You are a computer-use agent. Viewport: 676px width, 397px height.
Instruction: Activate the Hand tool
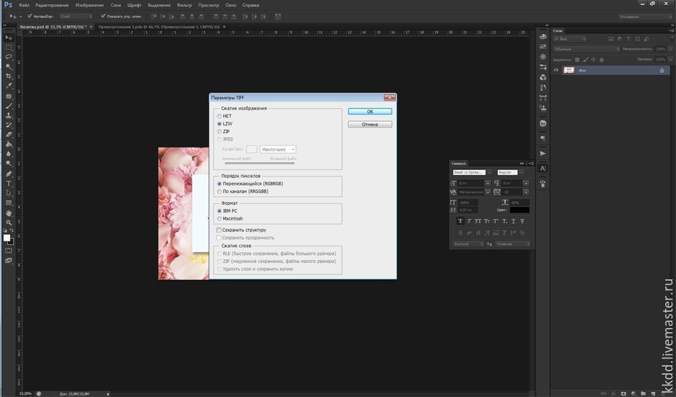point(9,213)
